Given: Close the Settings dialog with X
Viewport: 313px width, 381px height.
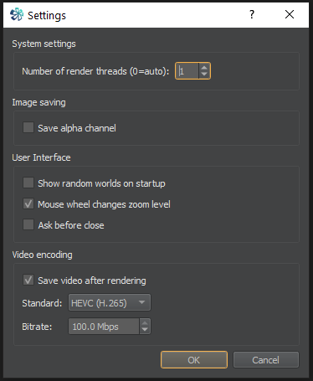Looking at the screenshot, I should tap(290, 14).
